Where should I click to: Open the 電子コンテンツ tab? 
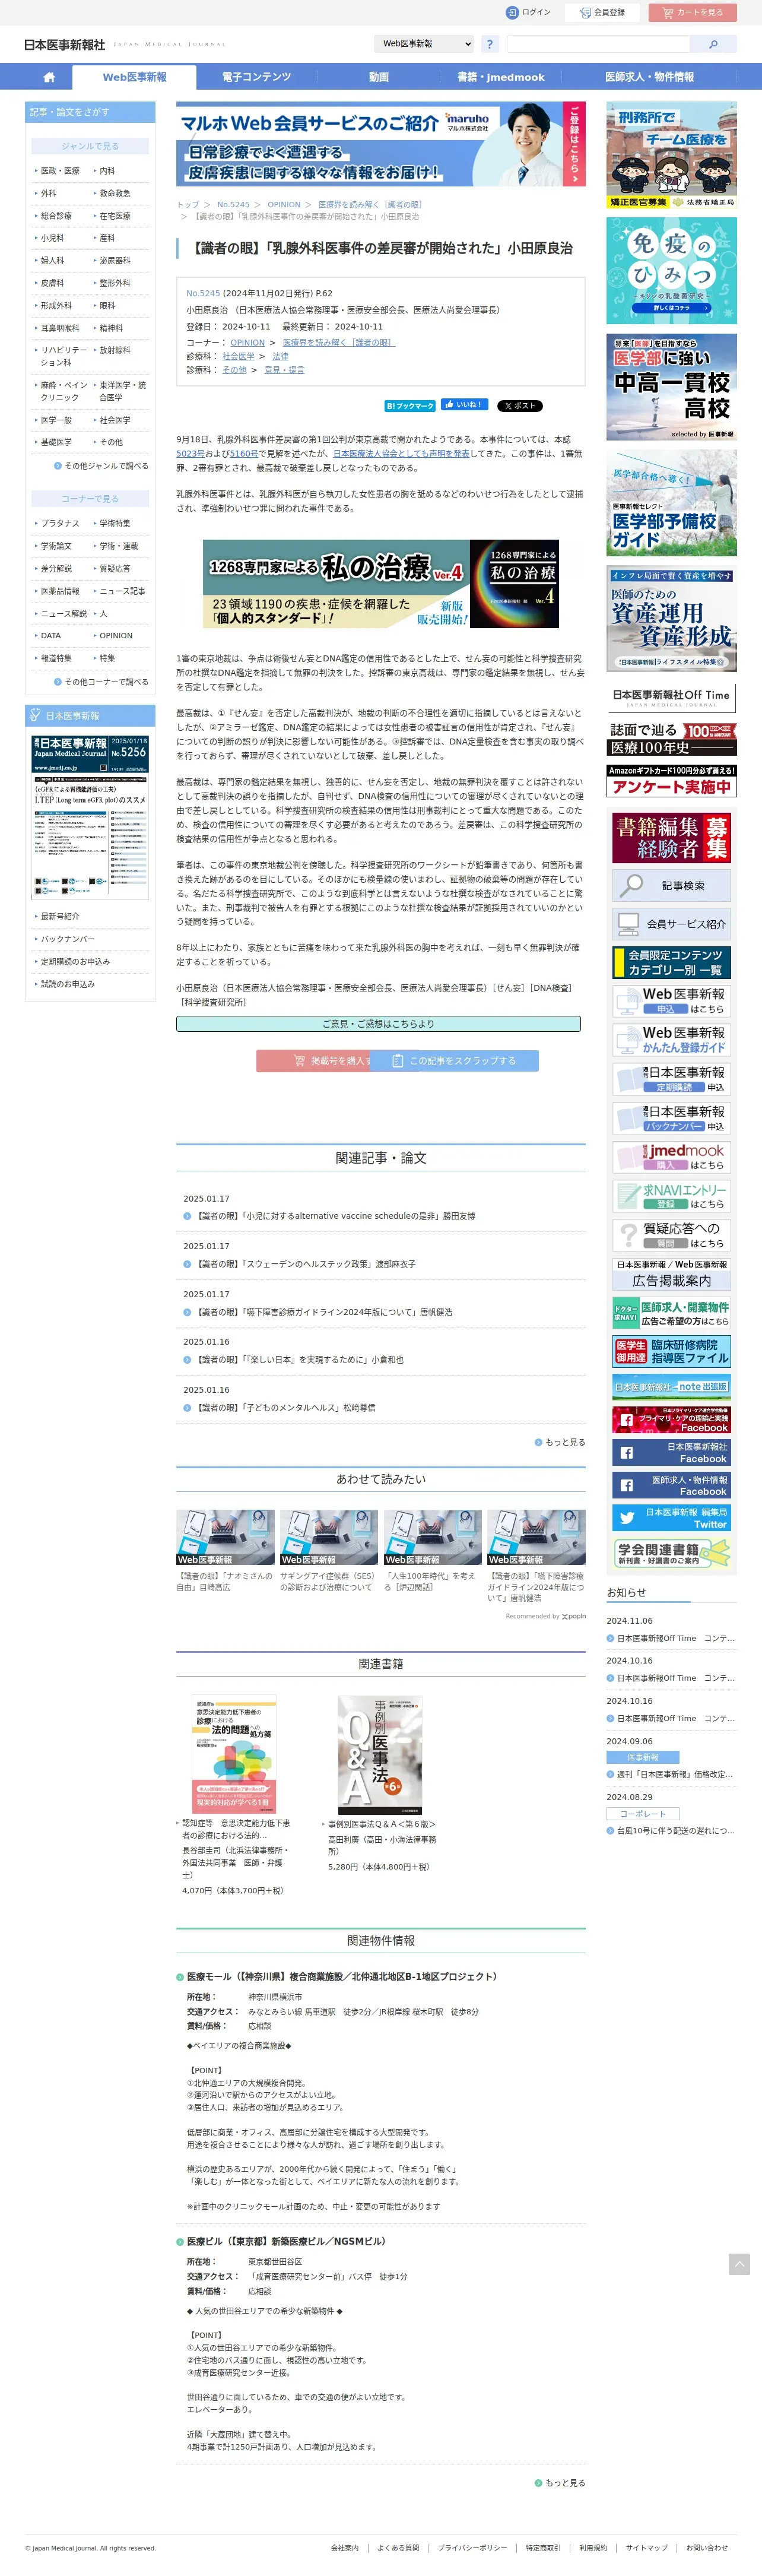point(256,77)
